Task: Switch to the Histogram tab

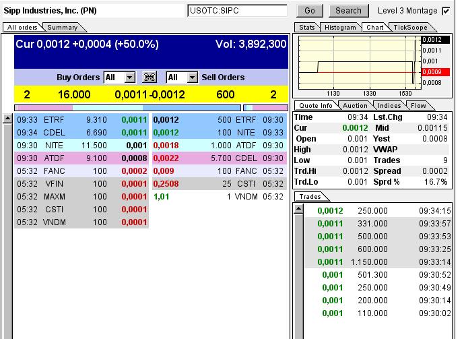Action: 339,28
